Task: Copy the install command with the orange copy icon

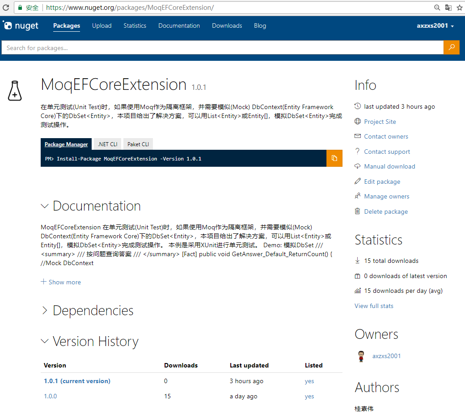Action: click(334, 158)
